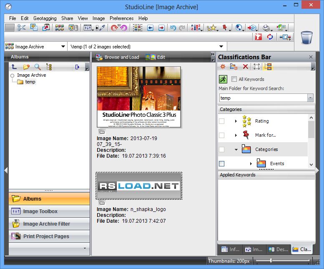The width and height of the screenshot is (324, 269).
Task: Click the red pushpin Mark toolbar icon
Action: [x=225, y=28]
